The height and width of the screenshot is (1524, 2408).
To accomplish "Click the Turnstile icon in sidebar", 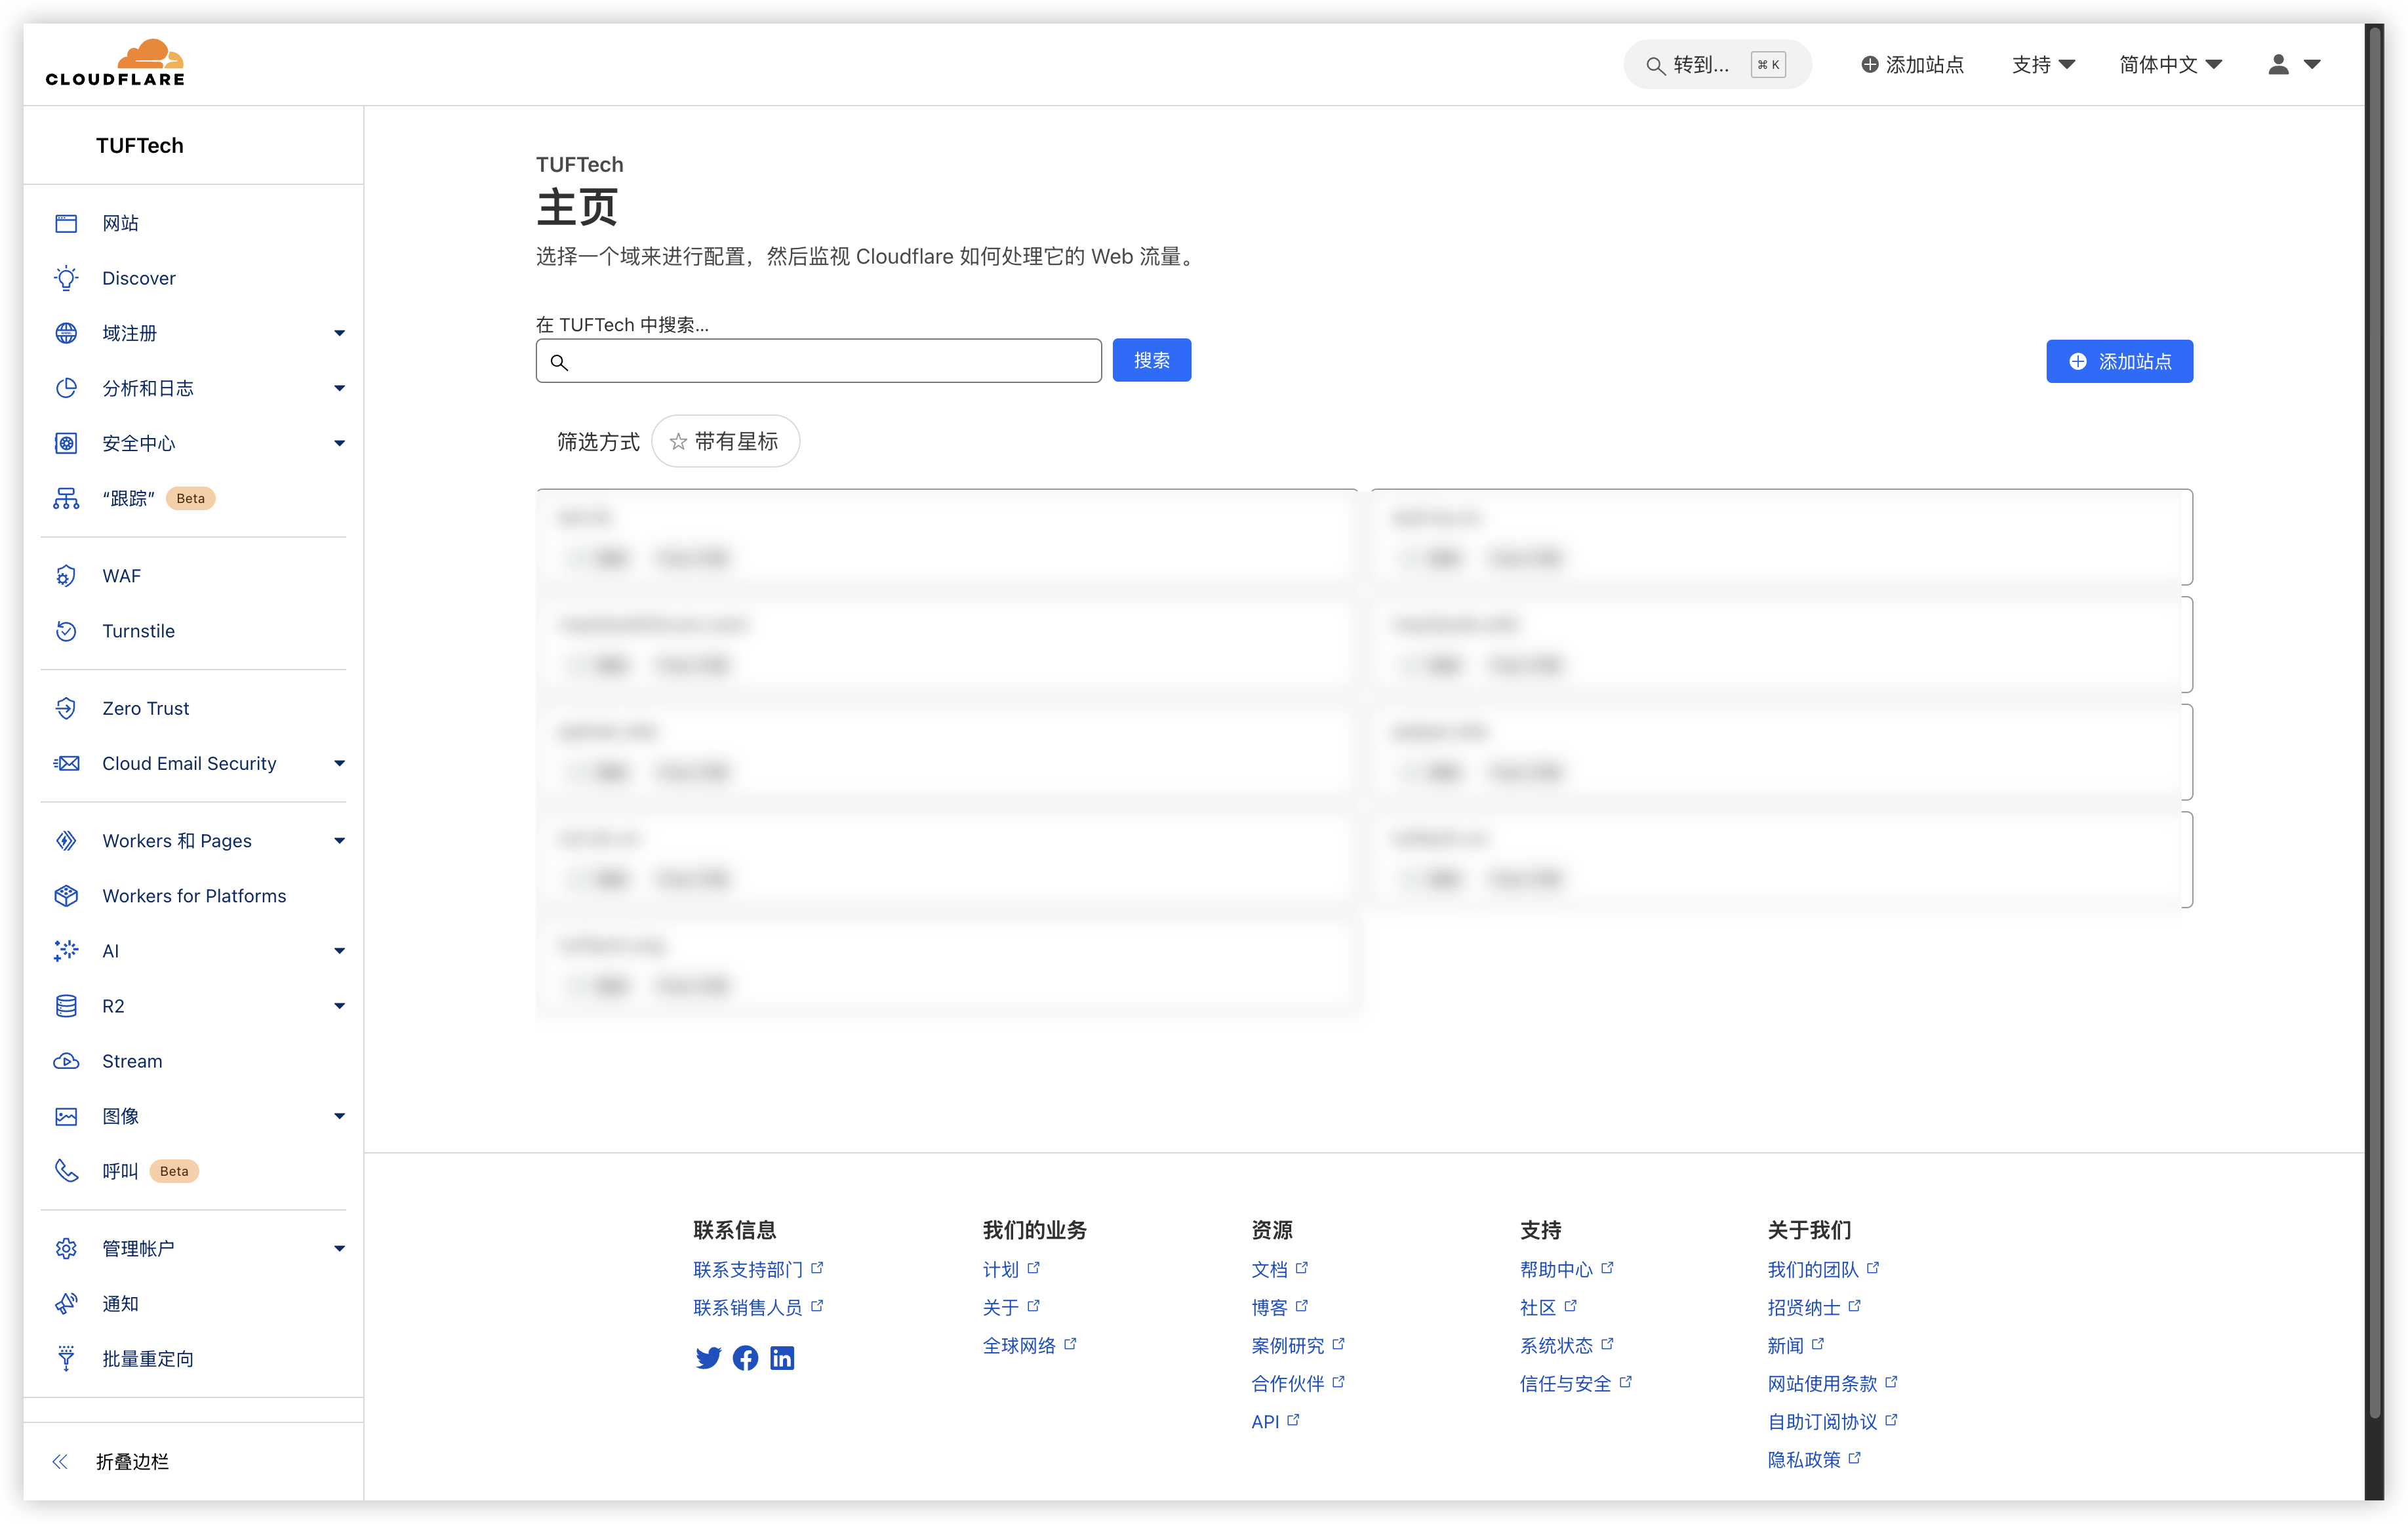I will 66,631.
